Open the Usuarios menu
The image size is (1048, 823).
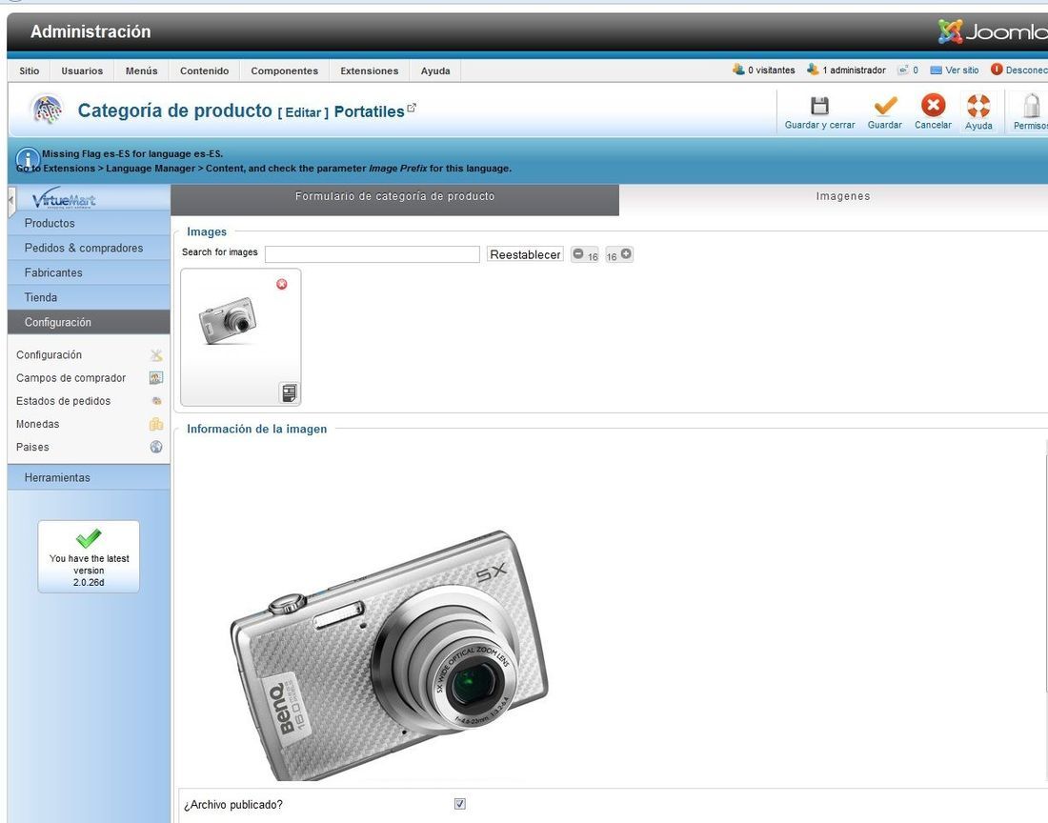[x=82, y=70]
